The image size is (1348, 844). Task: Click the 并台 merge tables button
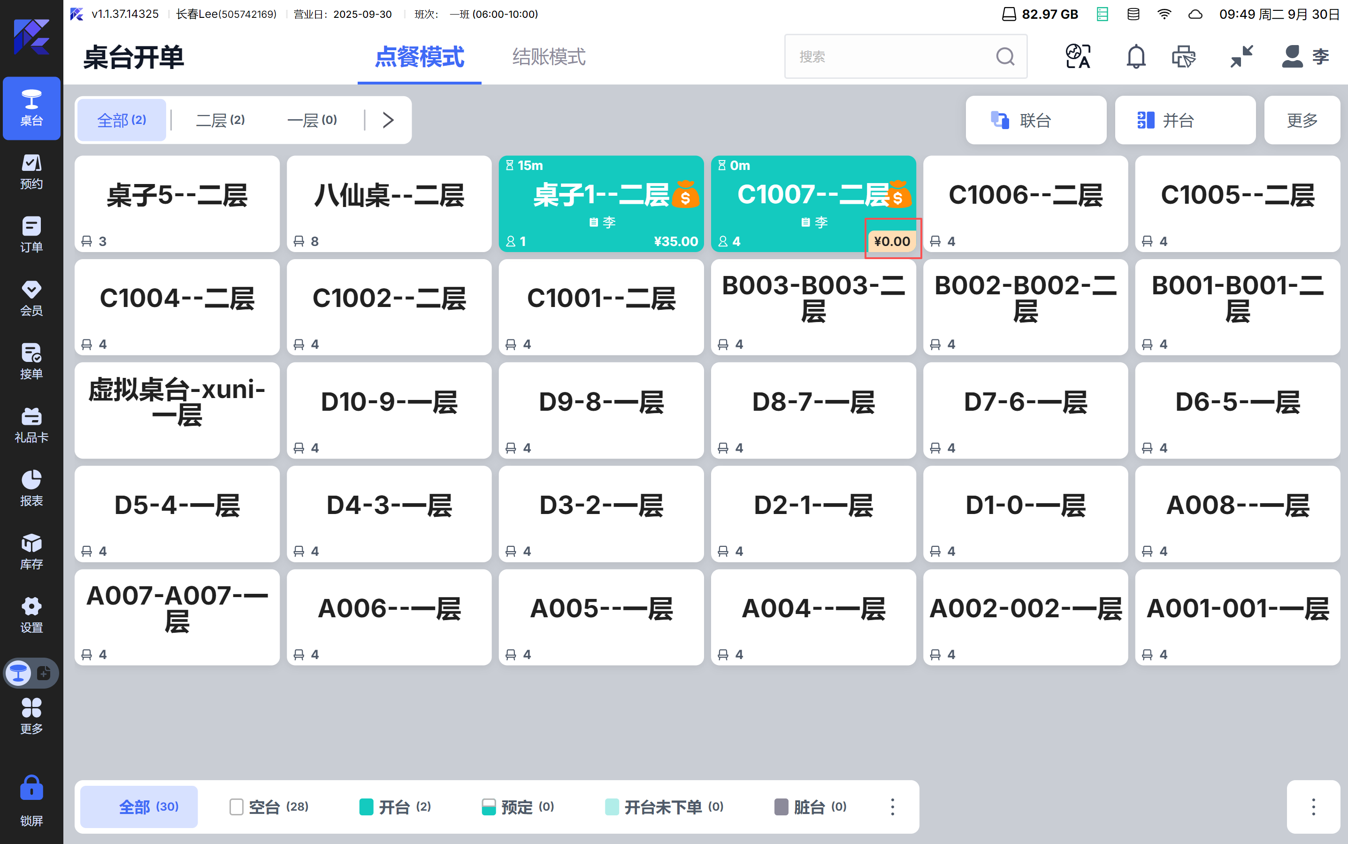1185,120
